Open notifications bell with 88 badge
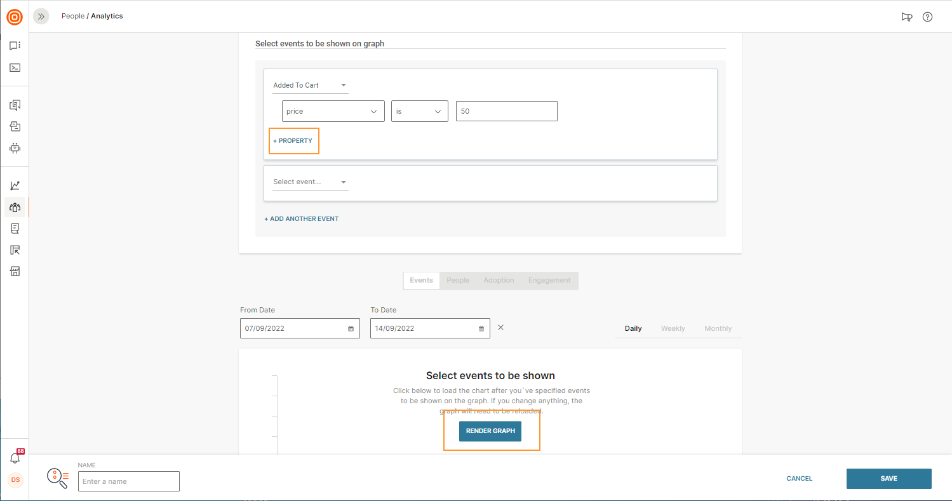The image size is (952, 501). coord(15,457)
